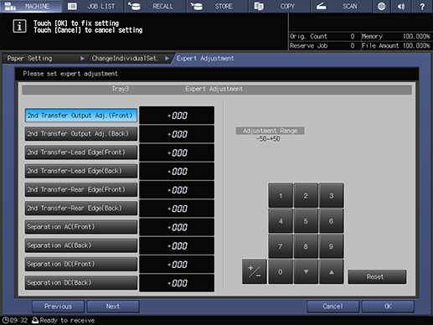433x325 pixels.
Task: Select 2nd Transfer Output Adj.(Back)
Action: pos(81,134)
